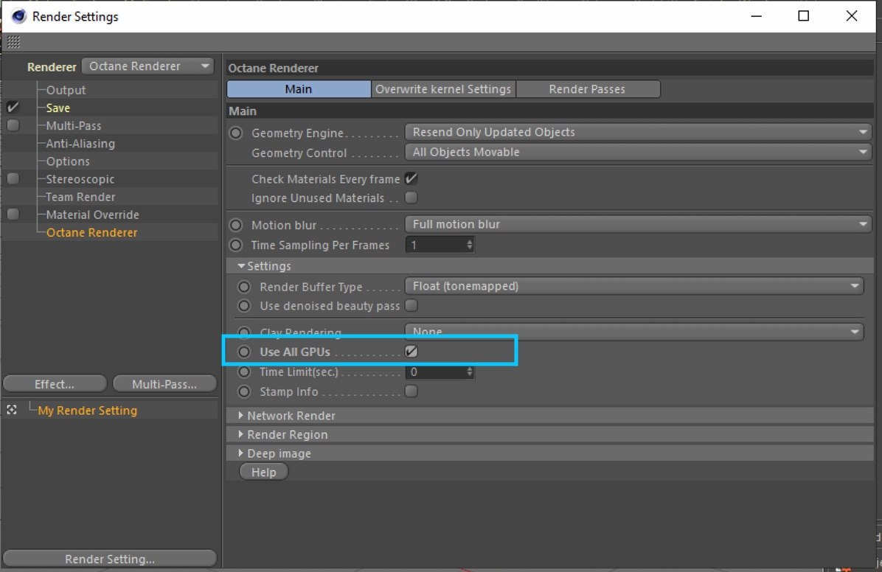Click the icon beside My Render Setting
882x572 pixels.
12,410
